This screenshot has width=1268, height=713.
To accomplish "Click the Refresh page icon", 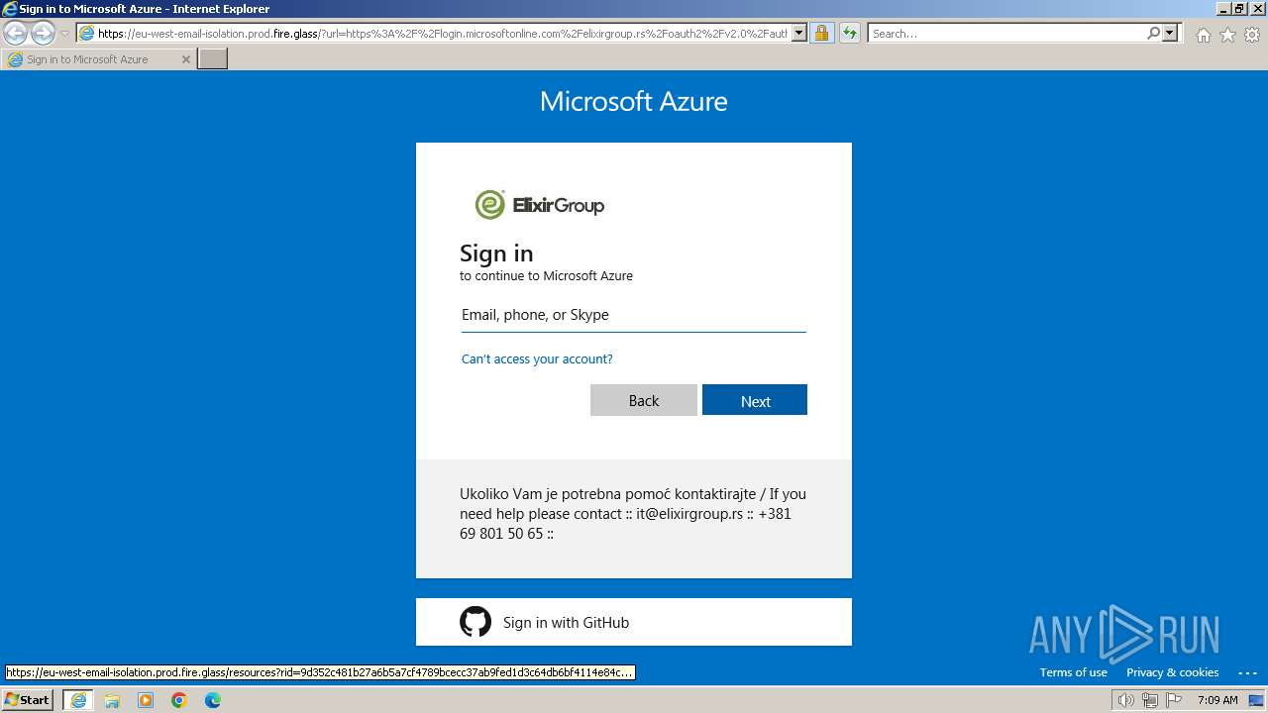I will point(849,33).
